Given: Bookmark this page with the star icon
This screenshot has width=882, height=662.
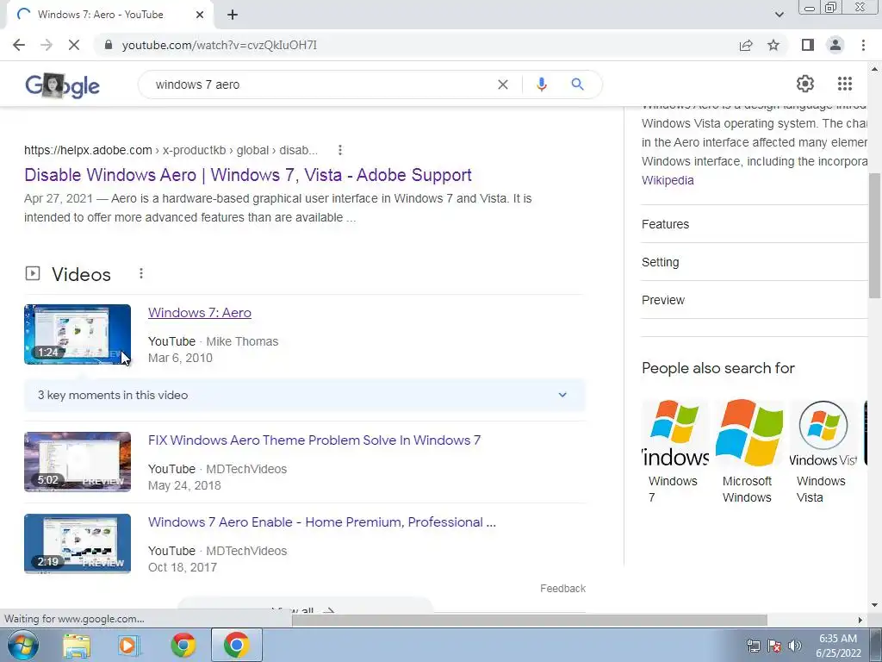Looking at the screenshot, I should [x=773, y=45].
